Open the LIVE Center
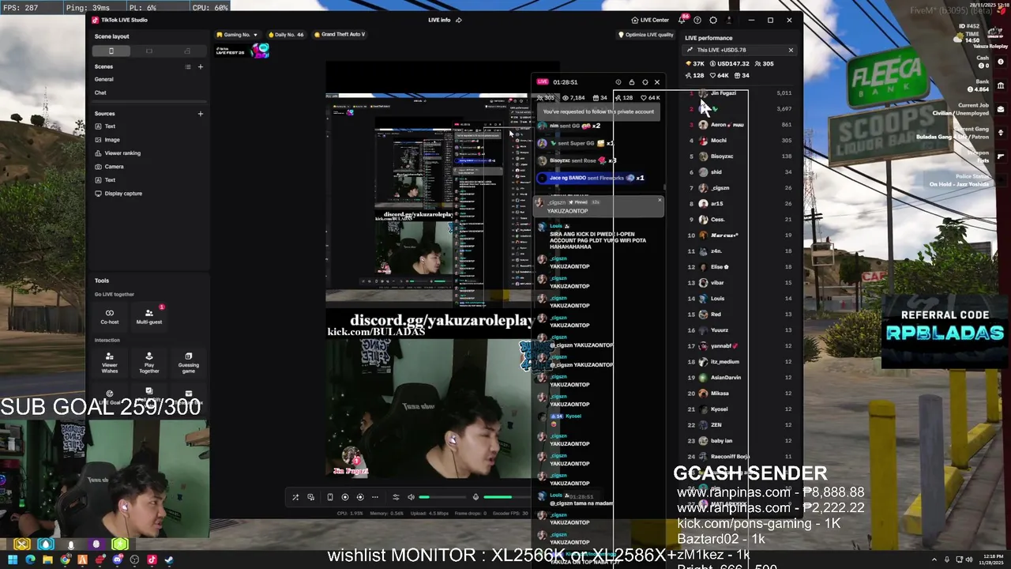Image resolution: width=1011 pixels, height=569 pixels. (x=650, y=20)
